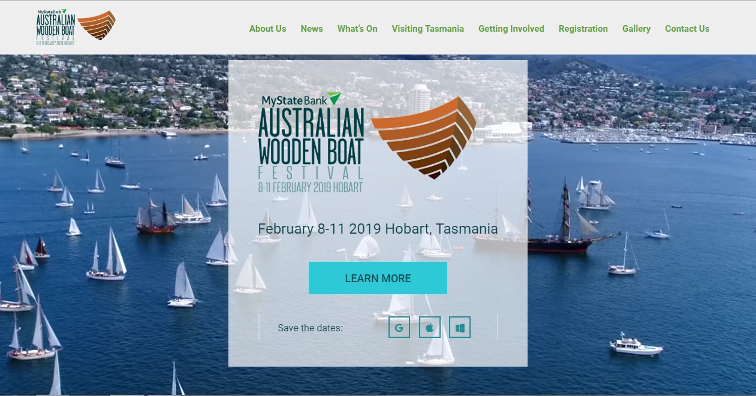Click the large orange boat hull emblem in the hero panel
The width and height of the screenshot is (756, 396).
(x=424, y=137)
